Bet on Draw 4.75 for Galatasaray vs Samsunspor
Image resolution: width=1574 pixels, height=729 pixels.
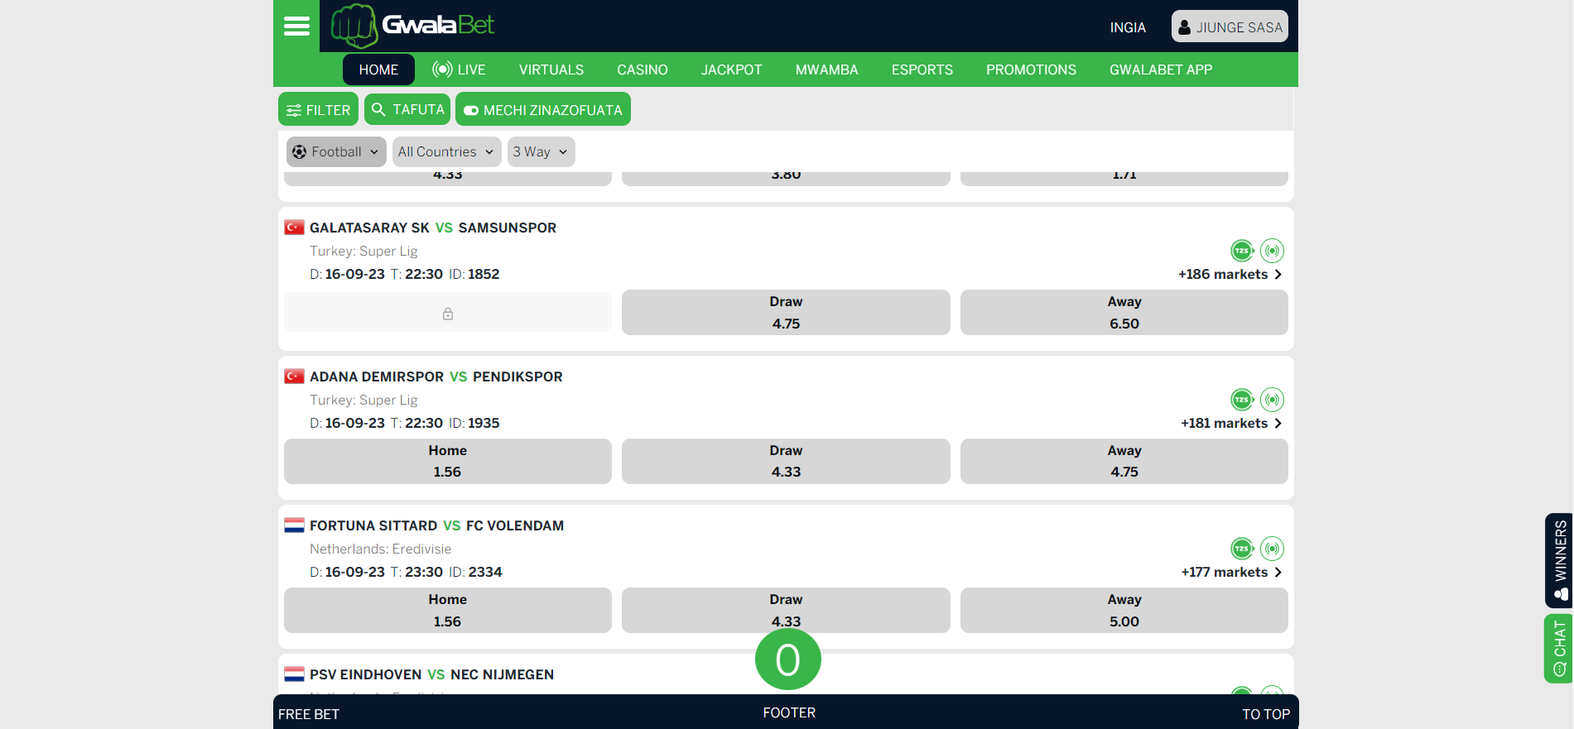[786, 313]
